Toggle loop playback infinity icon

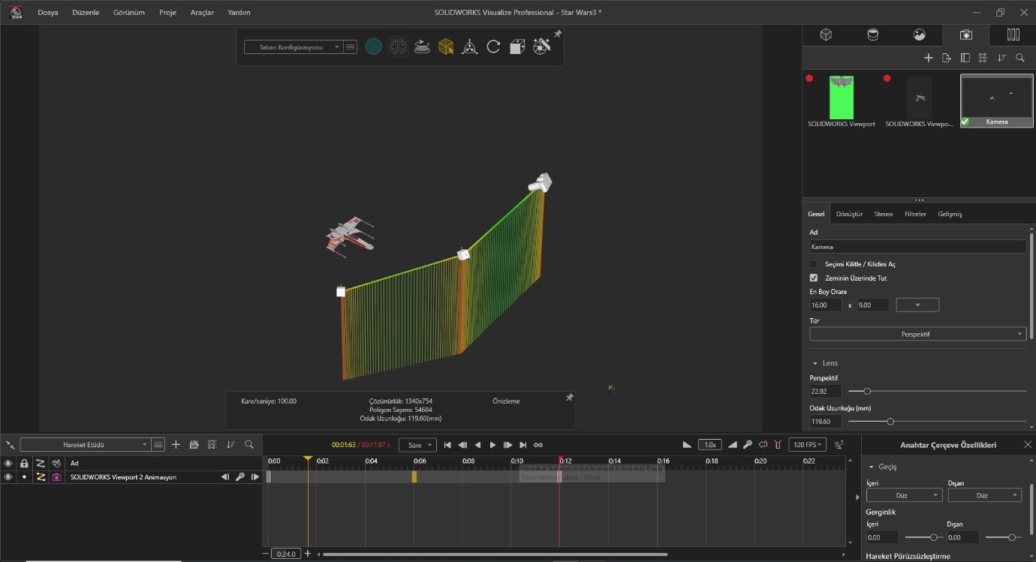[x=538, y=445]
